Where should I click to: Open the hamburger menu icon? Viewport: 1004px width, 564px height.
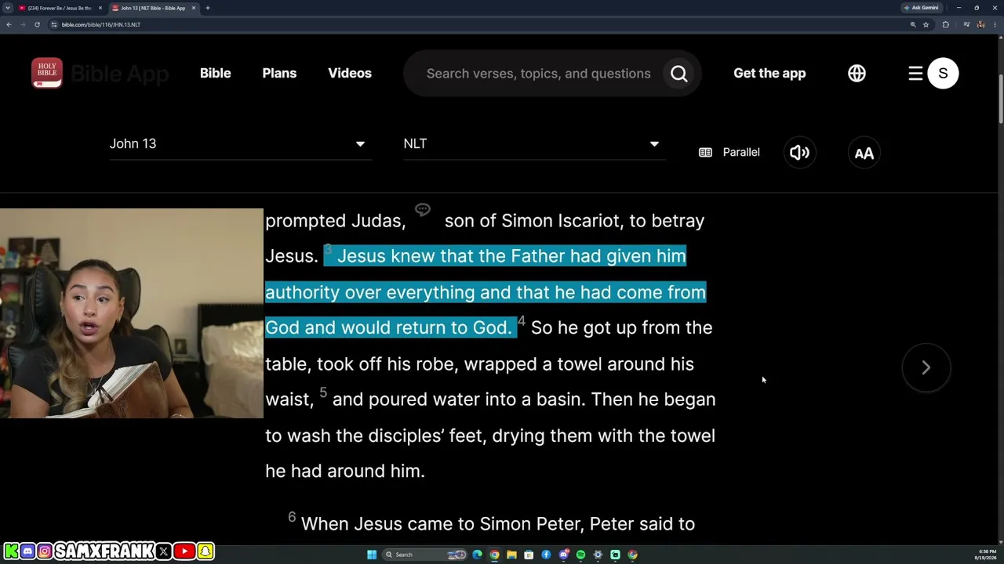click(915, 73)
